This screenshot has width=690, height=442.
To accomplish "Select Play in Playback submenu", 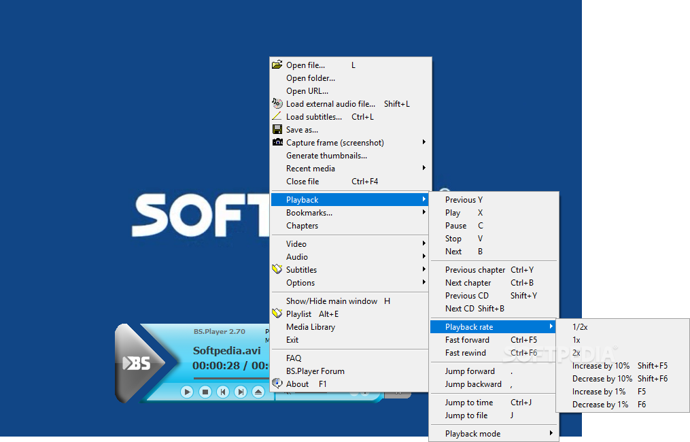I will [494, 213].
